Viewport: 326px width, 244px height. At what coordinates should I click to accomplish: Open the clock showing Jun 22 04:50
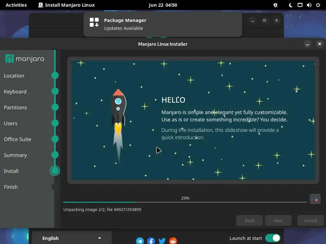(x=163, y=5)
